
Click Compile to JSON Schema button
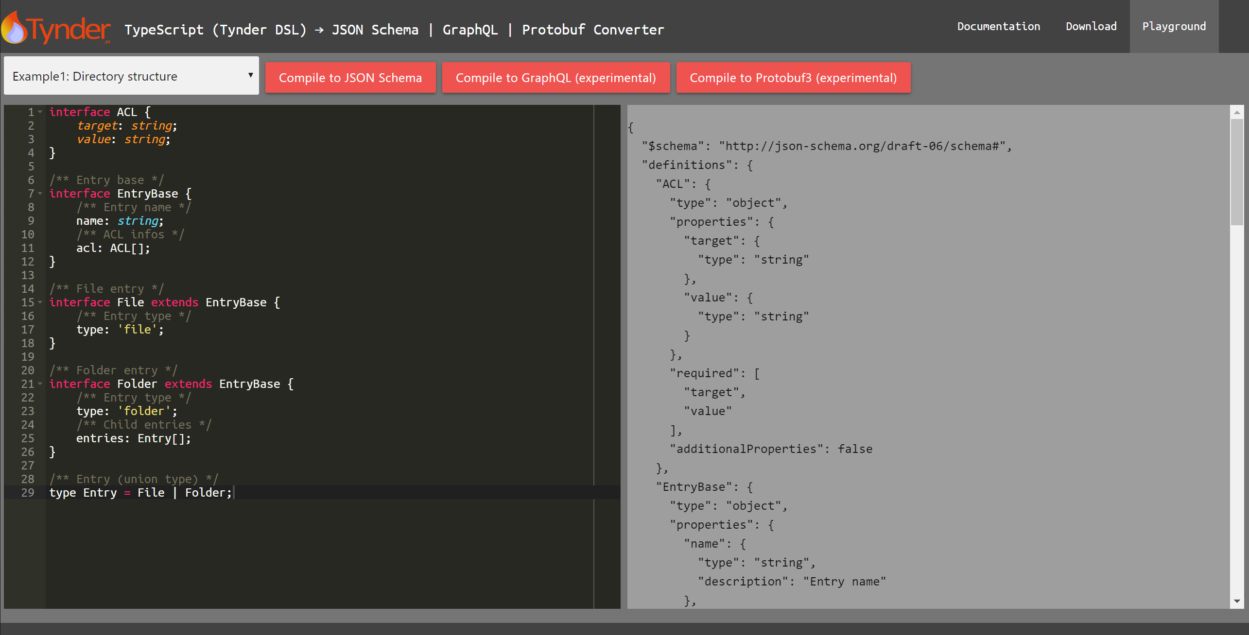(350, 78)
